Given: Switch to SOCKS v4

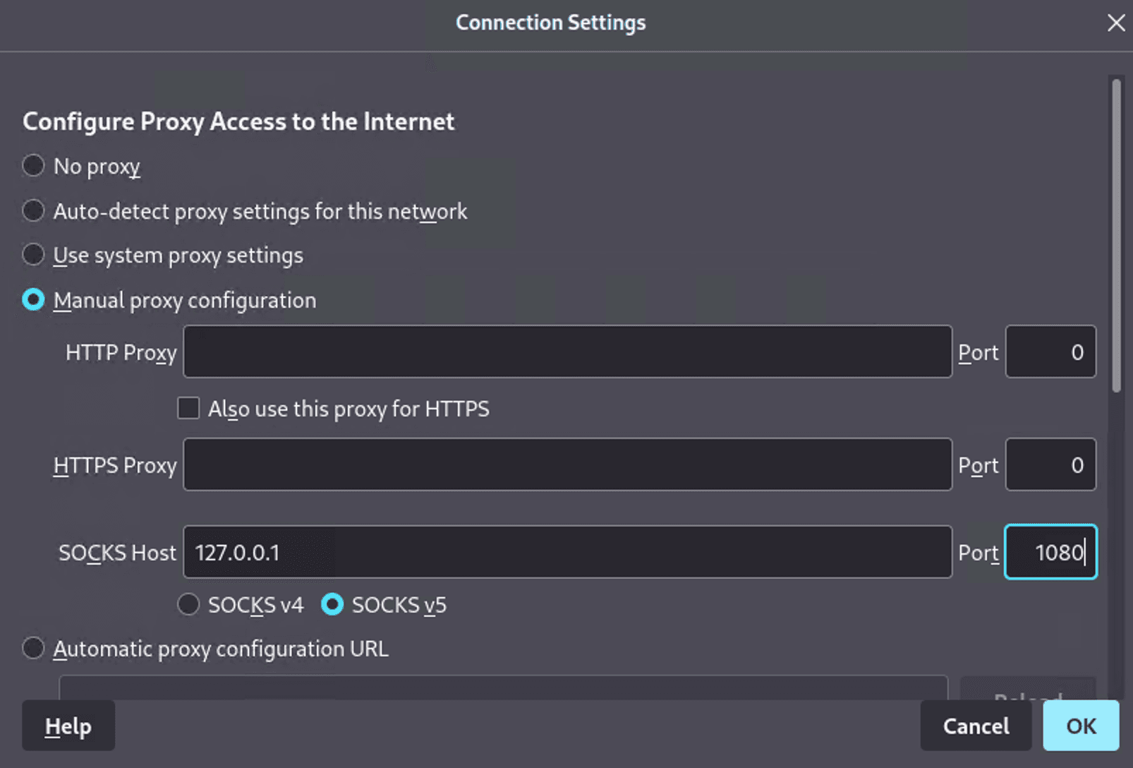Looking at the screenshot, I should pos(188,604).
